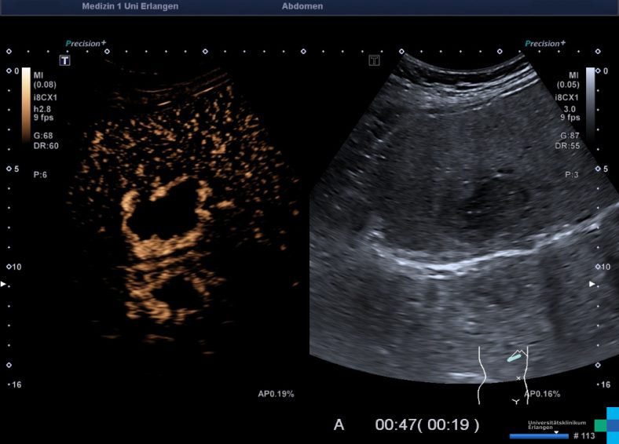Click the frame number # 113
Viewport: 619px width, 444px height.
pyautogui.click(x=586, y=435)
